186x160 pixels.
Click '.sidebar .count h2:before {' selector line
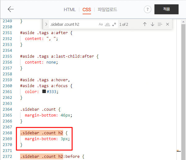pos(52,156)
